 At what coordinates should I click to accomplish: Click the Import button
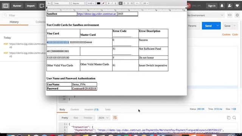pos(31,6)
